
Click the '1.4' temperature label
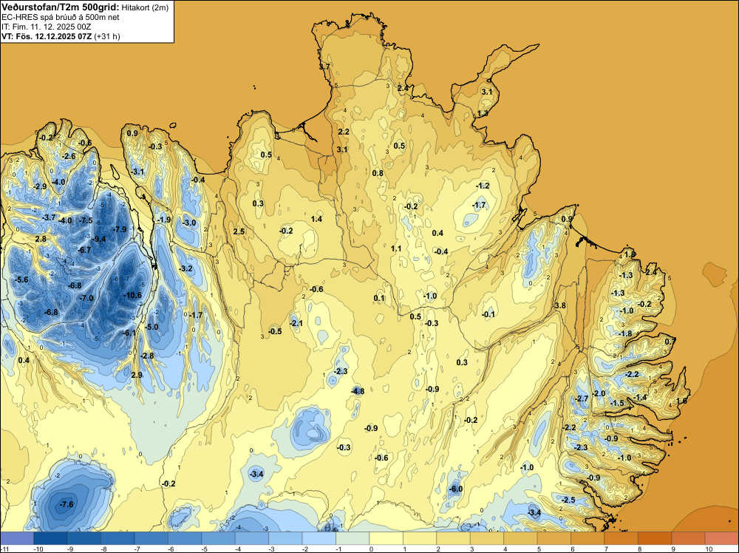point(317,219)
